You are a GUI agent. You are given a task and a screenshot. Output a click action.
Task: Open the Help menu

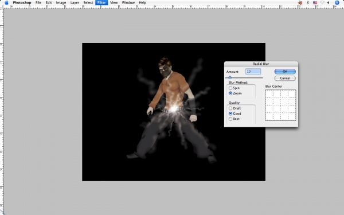142,3
